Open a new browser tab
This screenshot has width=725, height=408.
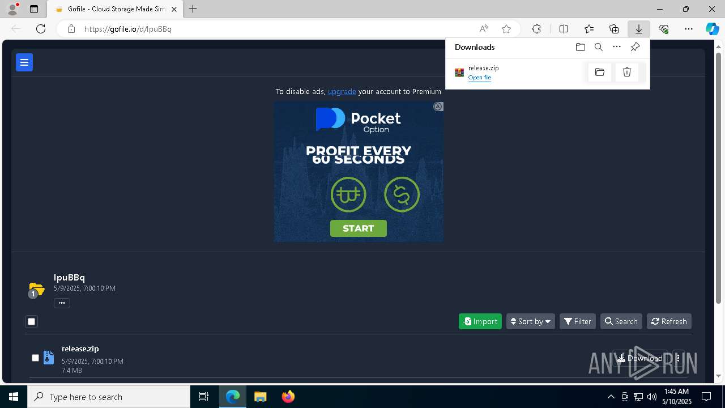193,9
